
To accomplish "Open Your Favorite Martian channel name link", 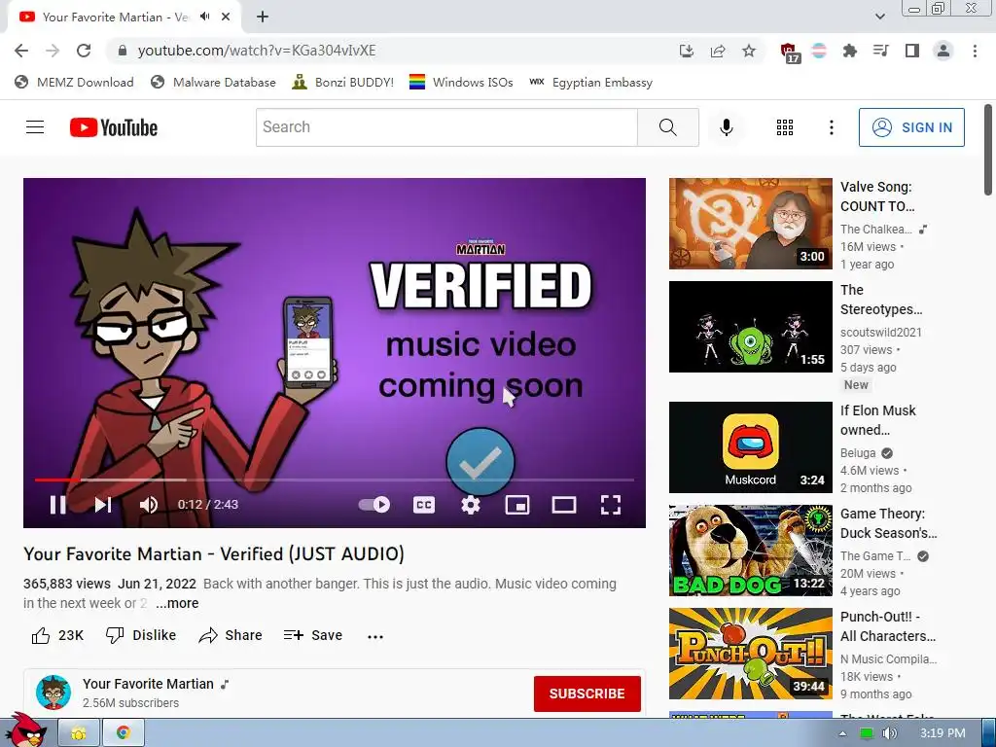I will [x=148, y=684].
